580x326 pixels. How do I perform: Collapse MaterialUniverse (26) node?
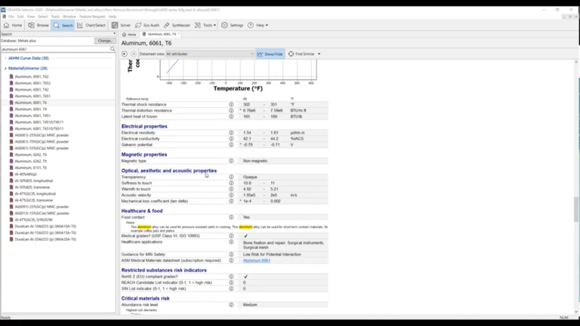(5, 69)
